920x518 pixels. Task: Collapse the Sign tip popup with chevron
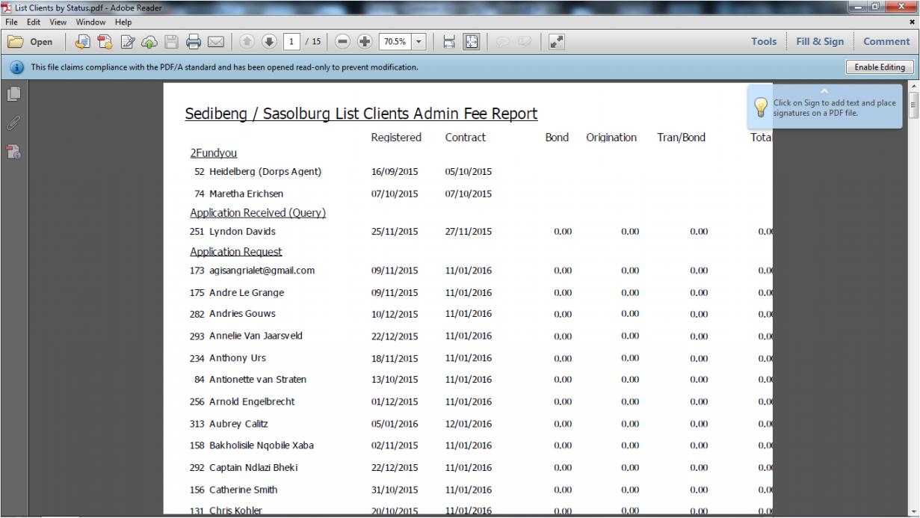coord(824,90)
